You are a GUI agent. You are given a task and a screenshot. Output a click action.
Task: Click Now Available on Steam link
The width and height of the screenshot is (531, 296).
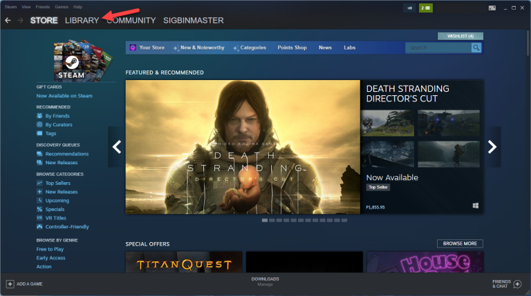click(64, 96)
